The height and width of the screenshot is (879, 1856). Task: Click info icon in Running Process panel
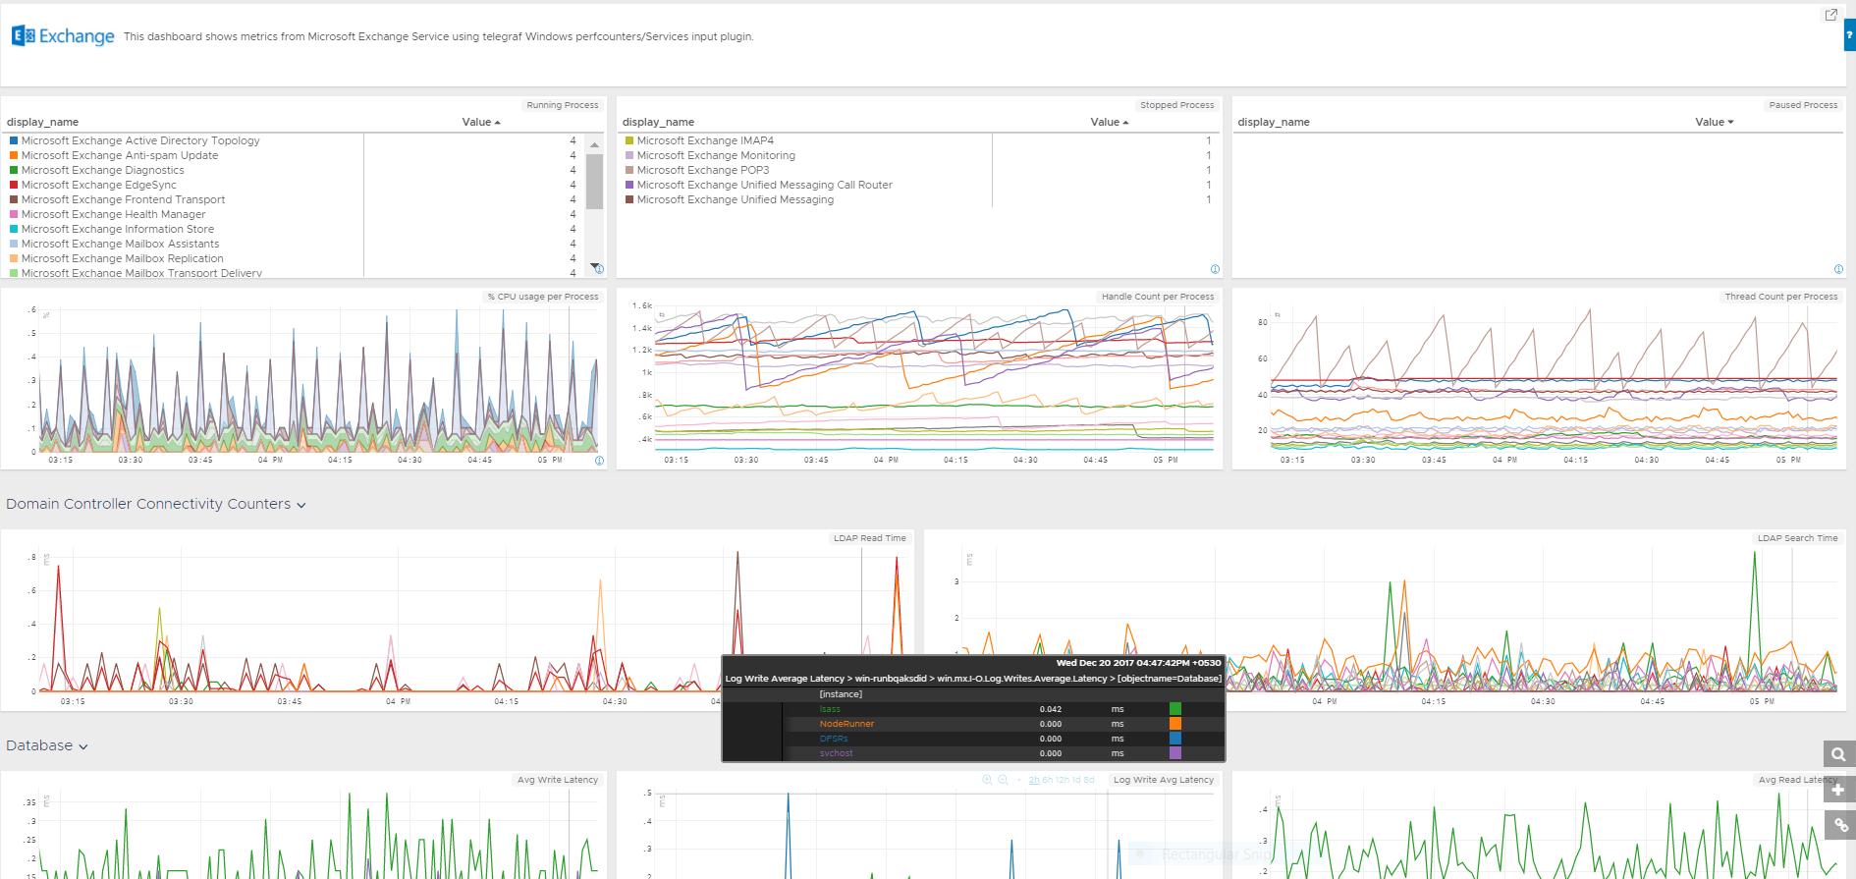pyautogui.click(x=600, y=269)
